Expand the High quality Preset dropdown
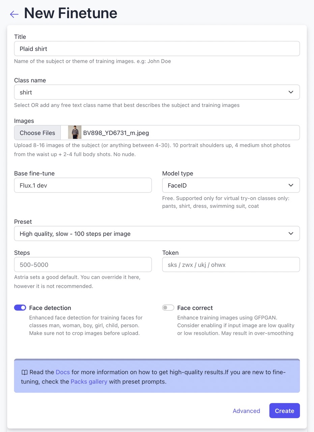 pos(157,234)
